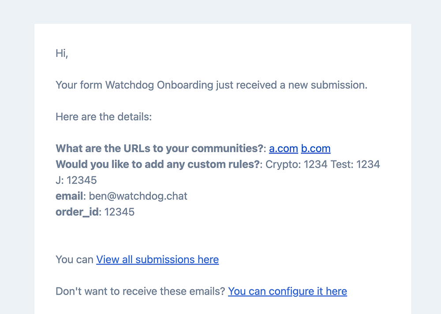Click the Crypto: 1234 rule text

(x=296, y=164)
